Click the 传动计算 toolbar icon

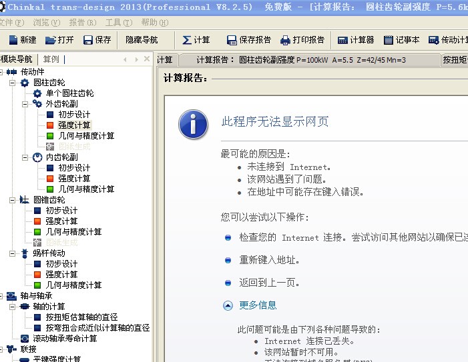pyautogui.click(x=433, y=40)
